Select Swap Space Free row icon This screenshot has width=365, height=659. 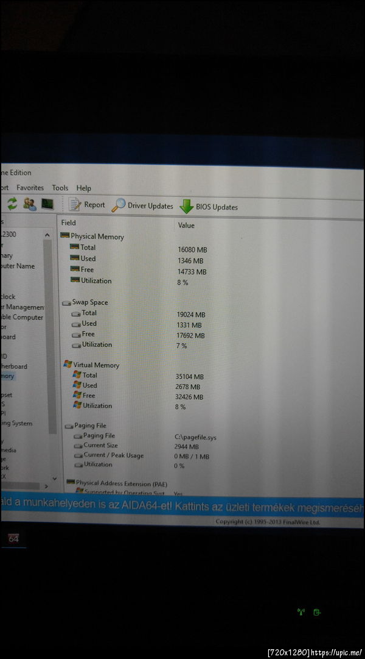point(77,335)
